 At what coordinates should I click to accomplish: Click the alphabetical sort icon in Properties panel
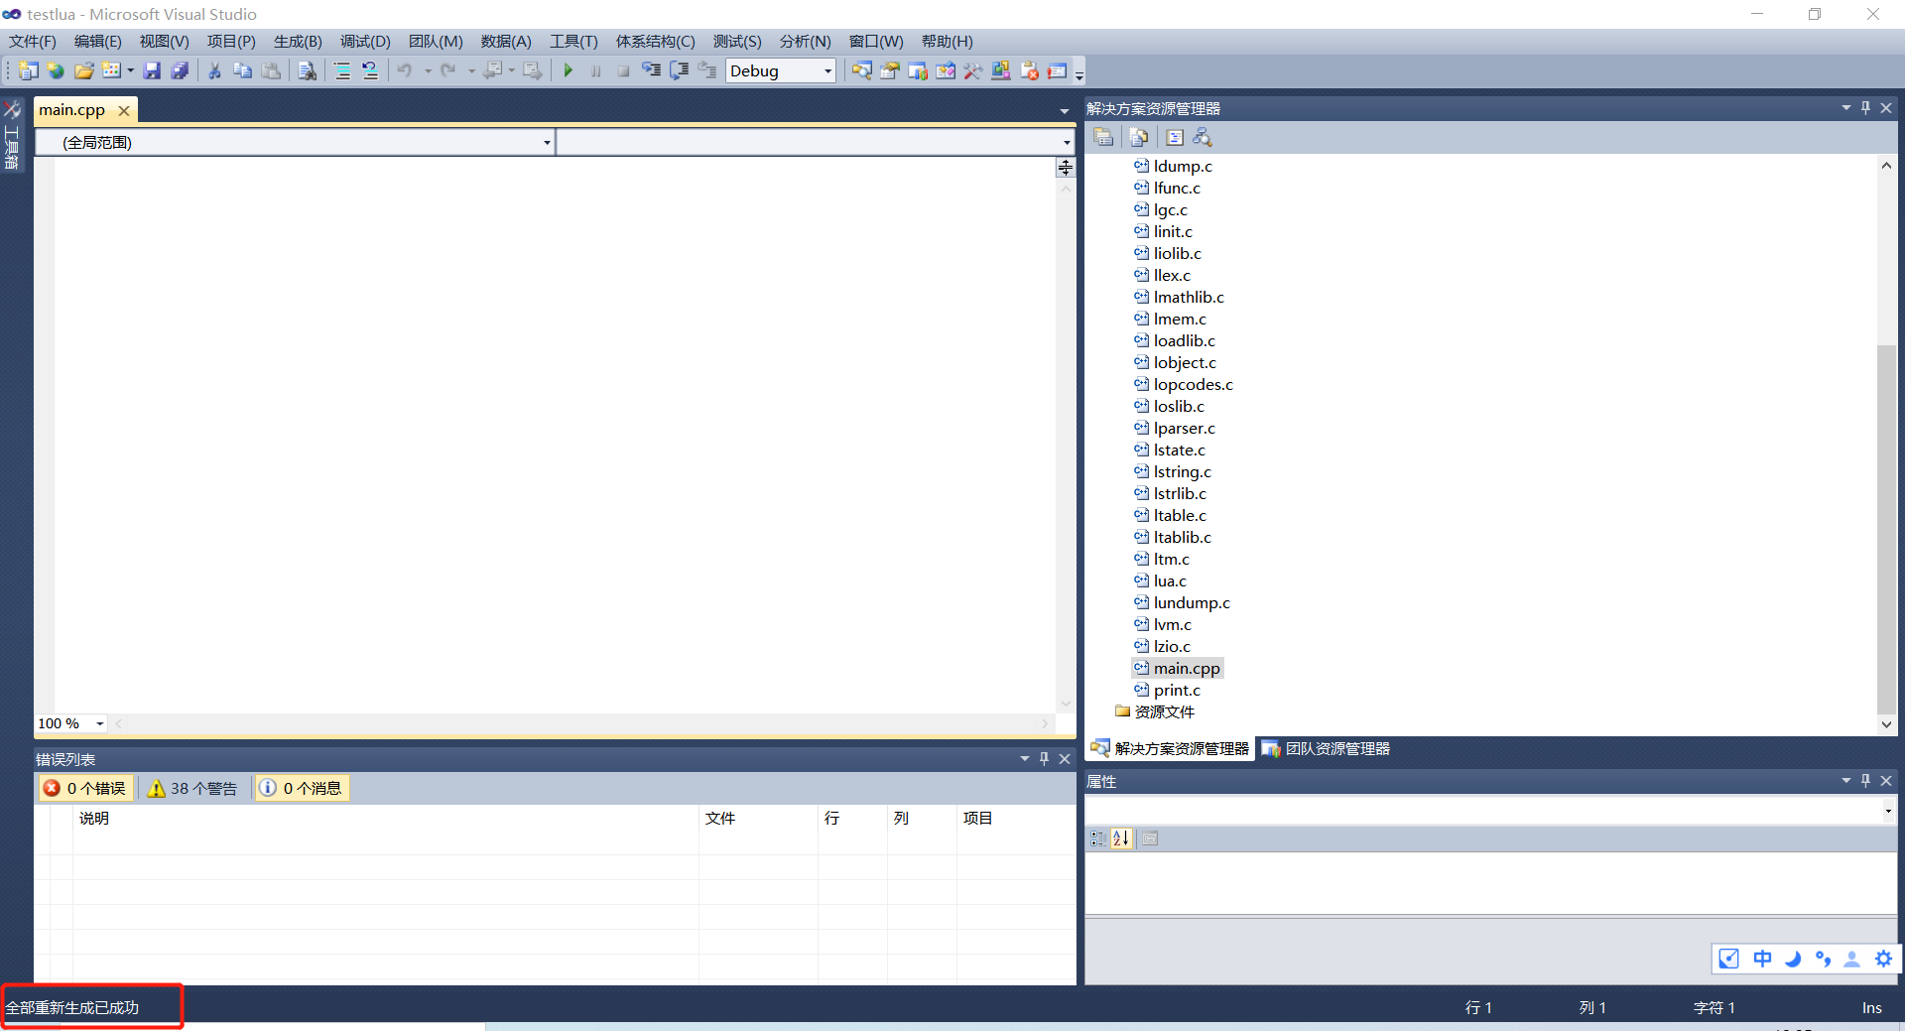(1121, 838)
